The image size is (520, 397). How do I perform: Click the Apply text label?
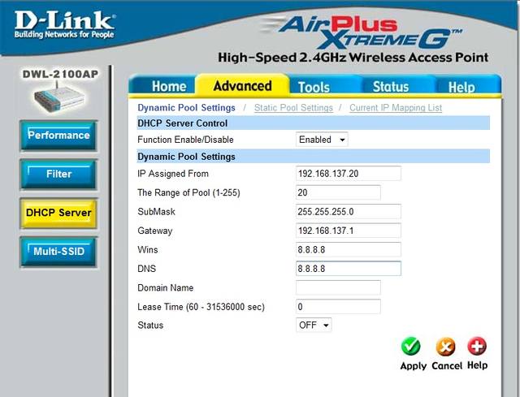coord(414,366)
